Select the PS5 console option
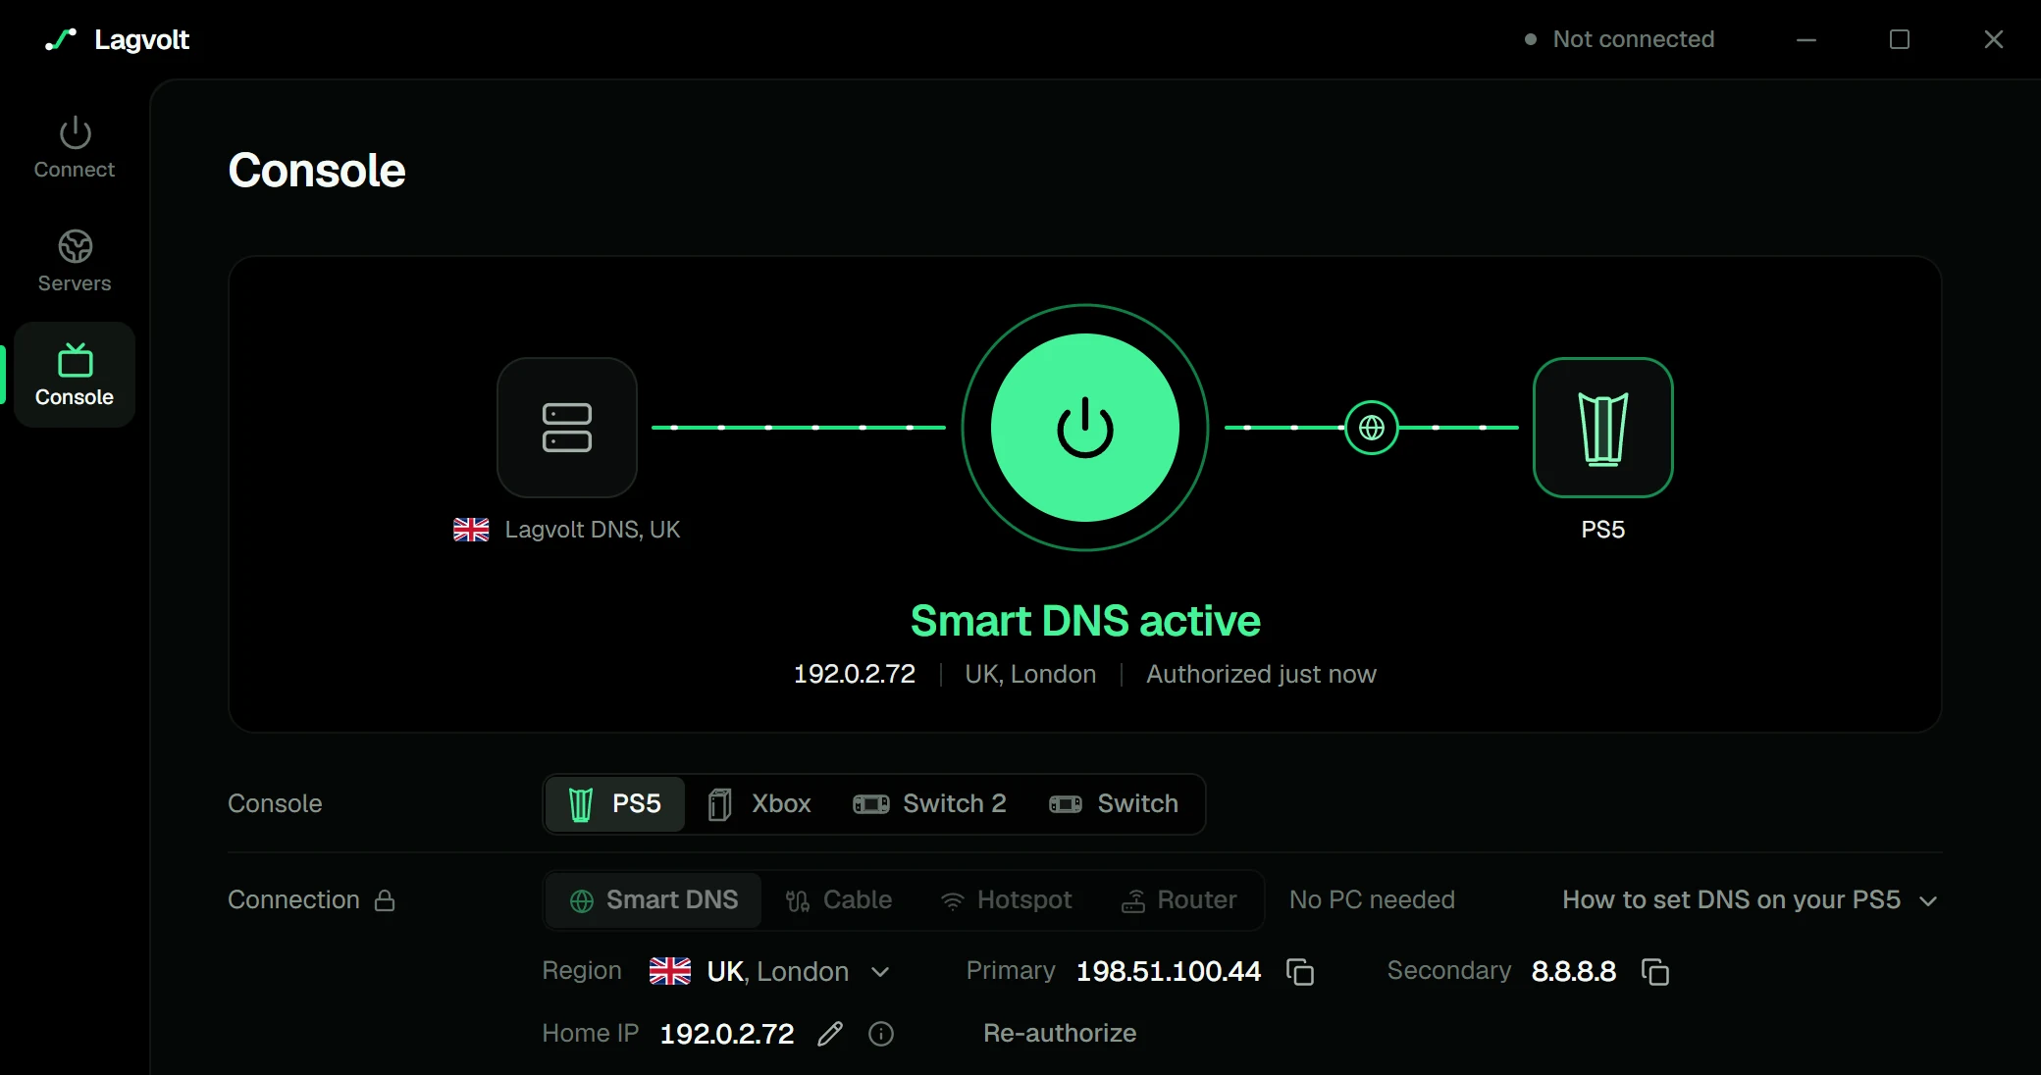The width and height of the screenshot is (2041, 1075). coord(615,804)
